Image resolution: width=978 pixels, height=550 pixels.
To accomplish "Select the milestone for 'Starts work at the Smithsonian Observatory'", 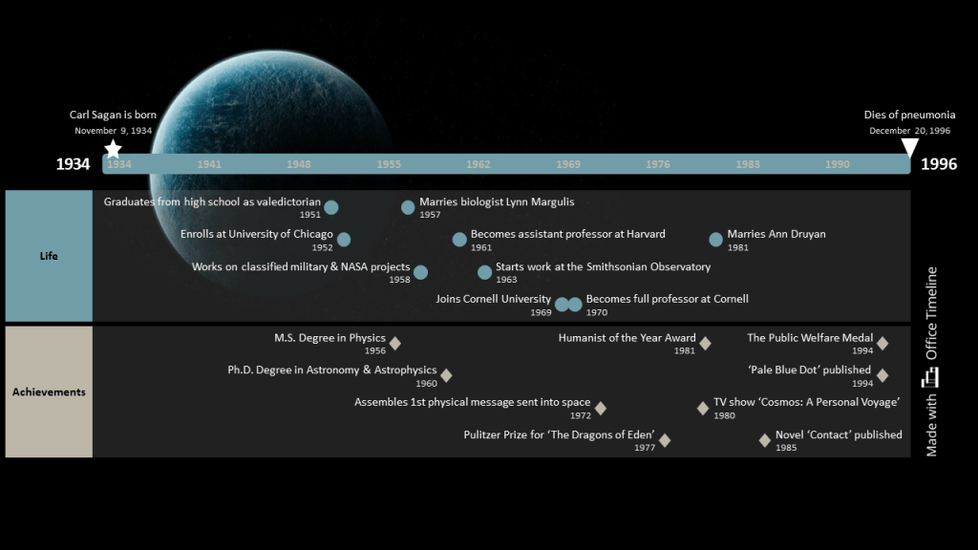I will click(x=484, y=271).
